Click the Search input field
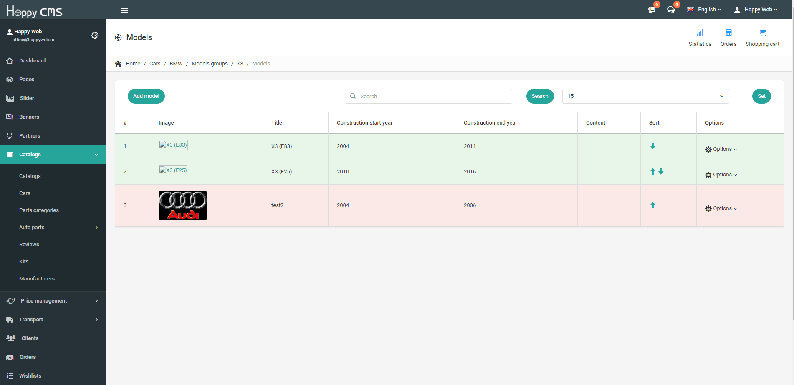 pyautogui.click(x=428, y=96)
